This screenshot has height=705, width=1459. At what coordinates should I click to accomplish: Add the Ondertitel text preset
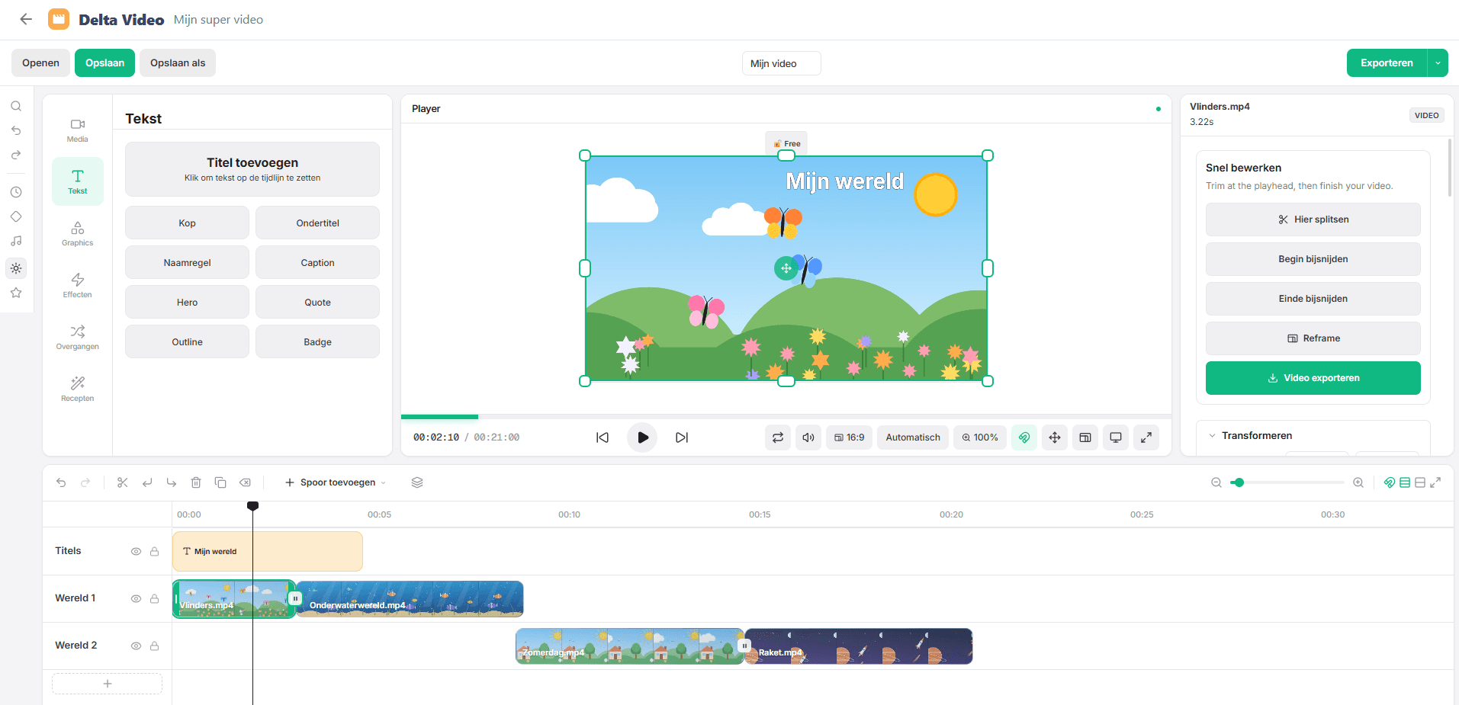tap(317, 223)
